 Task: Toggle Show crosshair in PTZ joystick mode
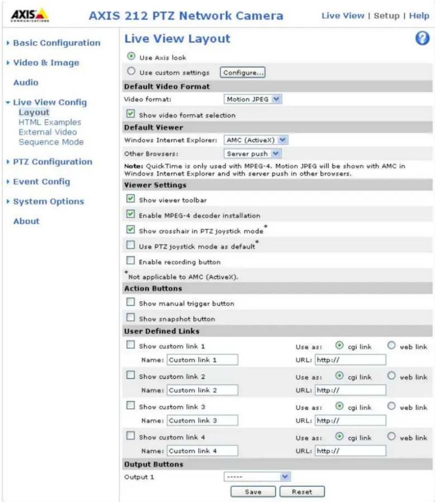[x=130, y=230]
